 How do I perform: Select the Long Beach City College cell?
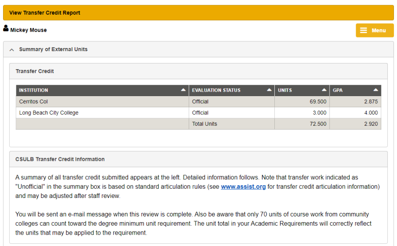coord(102,112)
